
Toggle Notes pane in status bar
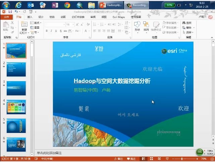coord(119,159)
